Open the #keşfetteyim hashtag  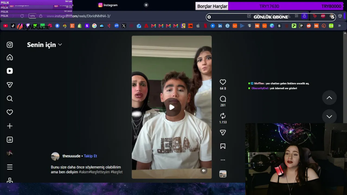pos(99,172)
